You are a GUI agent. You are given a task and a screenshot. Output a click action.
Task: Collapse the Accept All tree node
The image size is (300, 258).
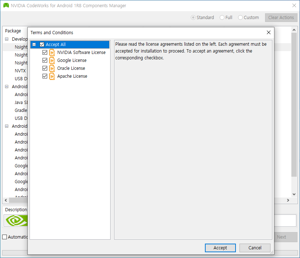tap(34, 45)
